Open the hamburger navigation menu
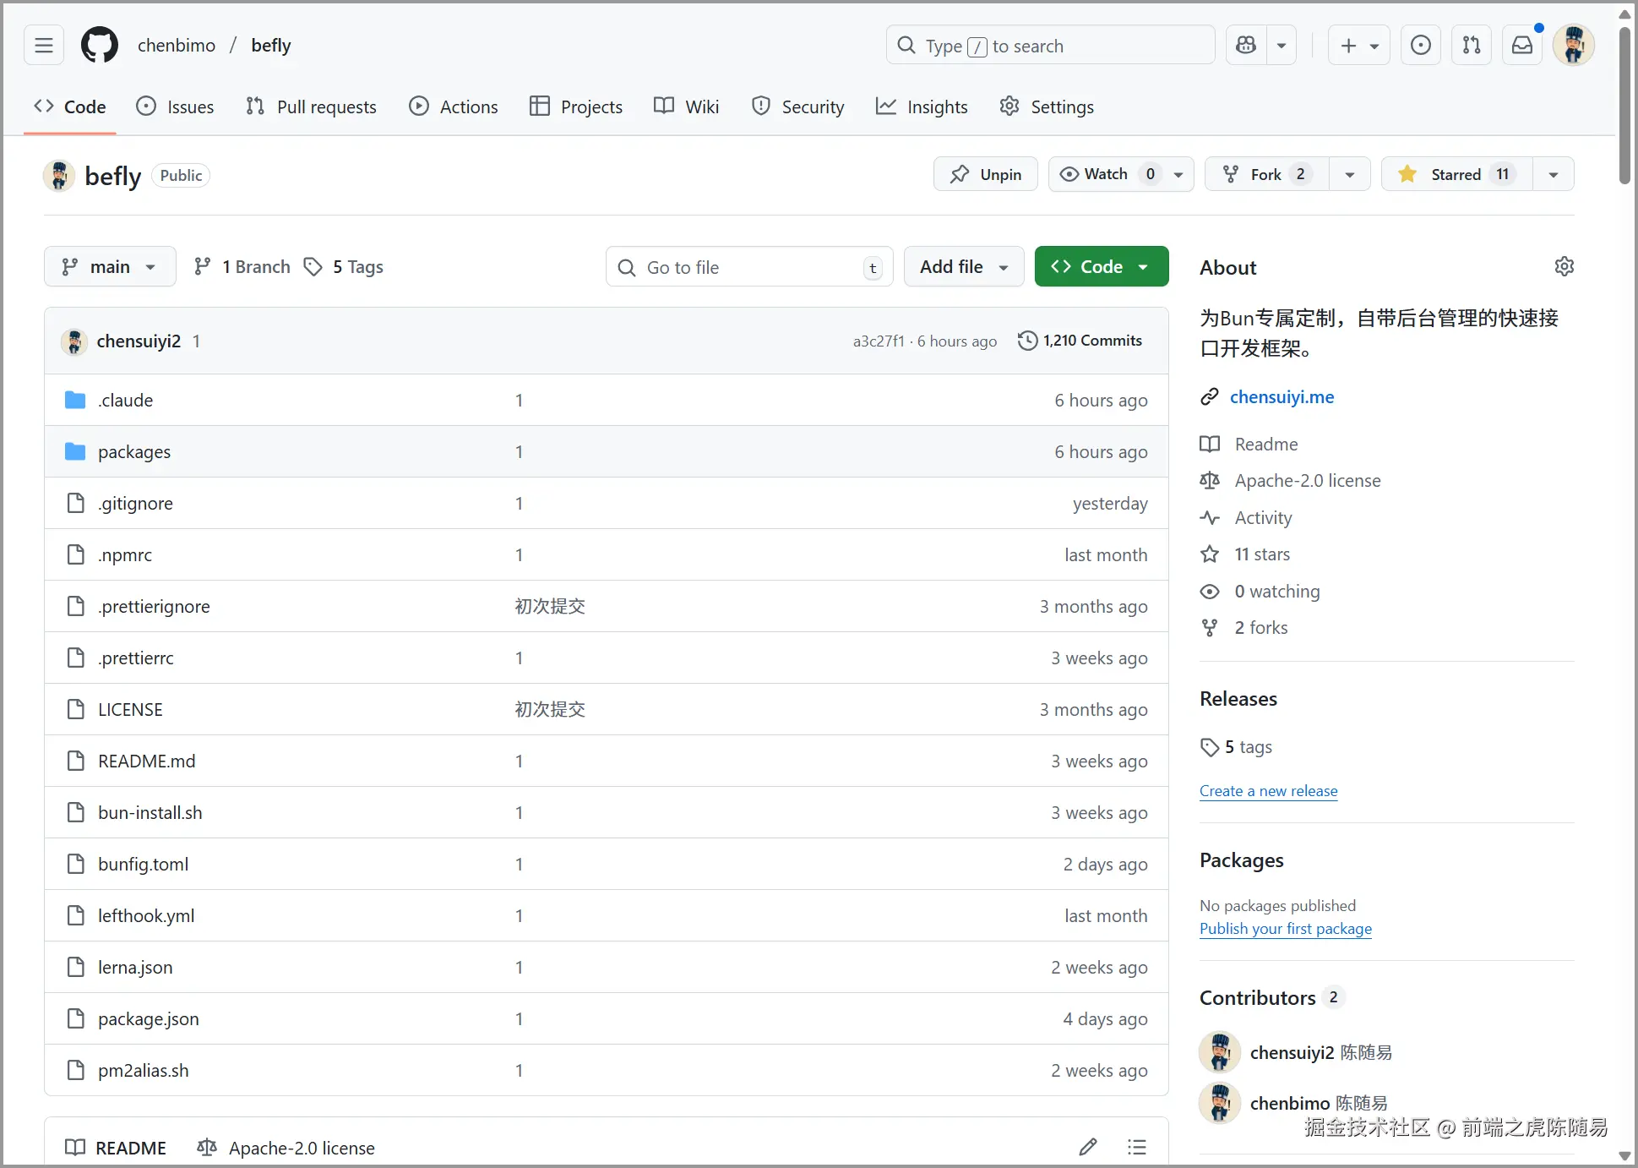The width and height of the screenshot is (1638, 1168). point(44,45)
